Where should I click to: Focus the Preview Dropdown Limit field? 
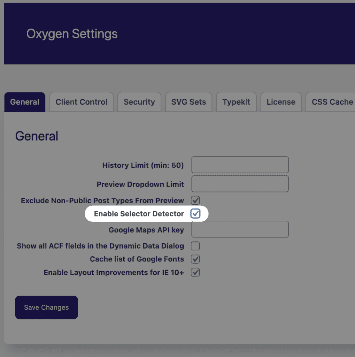(240, 184)
